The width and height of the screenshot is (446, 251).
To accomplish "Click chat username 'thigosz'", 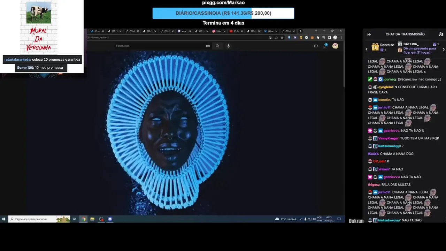I will tap(374, 184).
